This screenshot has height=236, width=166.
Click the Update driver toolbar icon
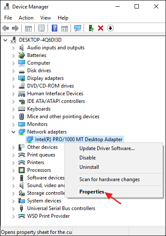click(91, 28)
